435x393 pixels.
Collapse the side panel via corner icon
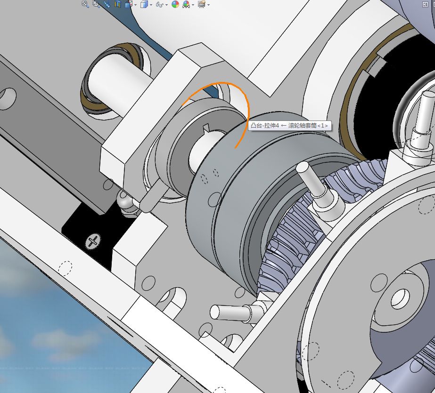tap(425, 4)
